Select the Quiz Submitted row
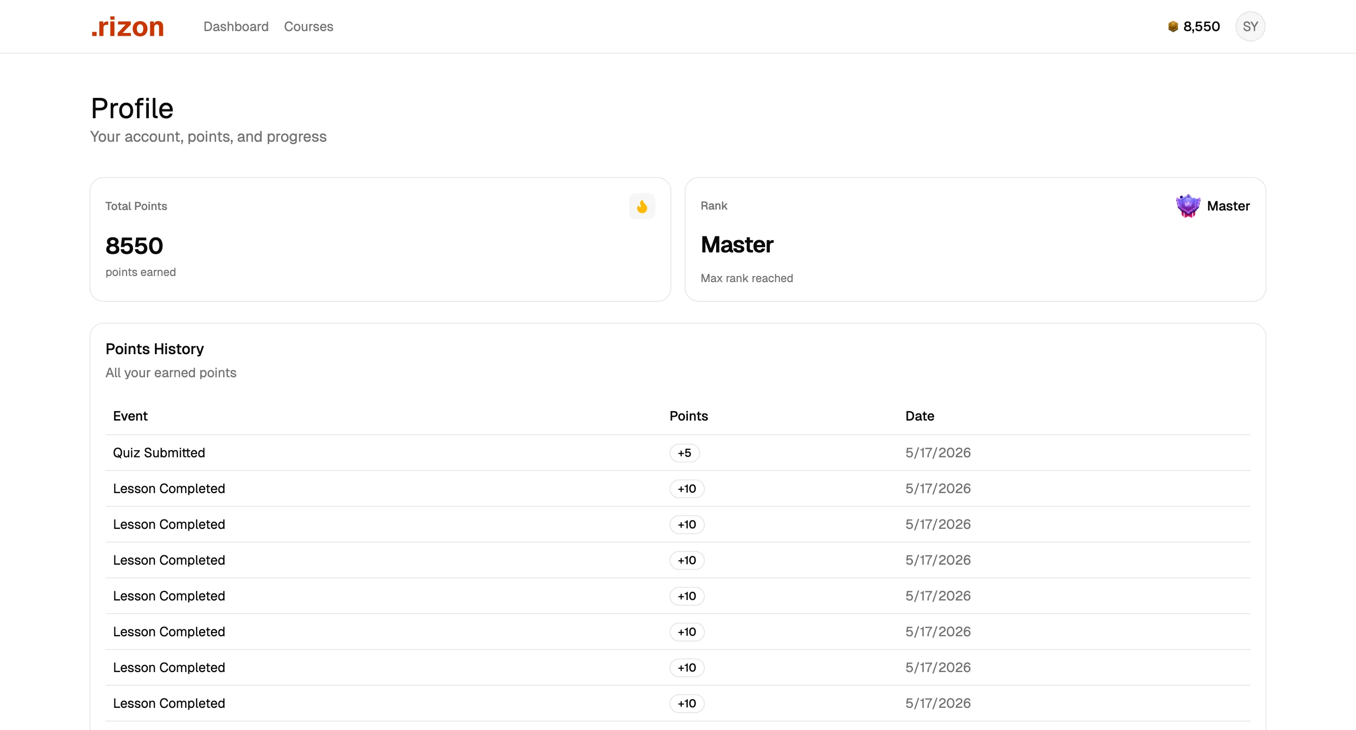Image resolution: width=1356 pixels, height=730 pixels. click(x=678, y=453)
